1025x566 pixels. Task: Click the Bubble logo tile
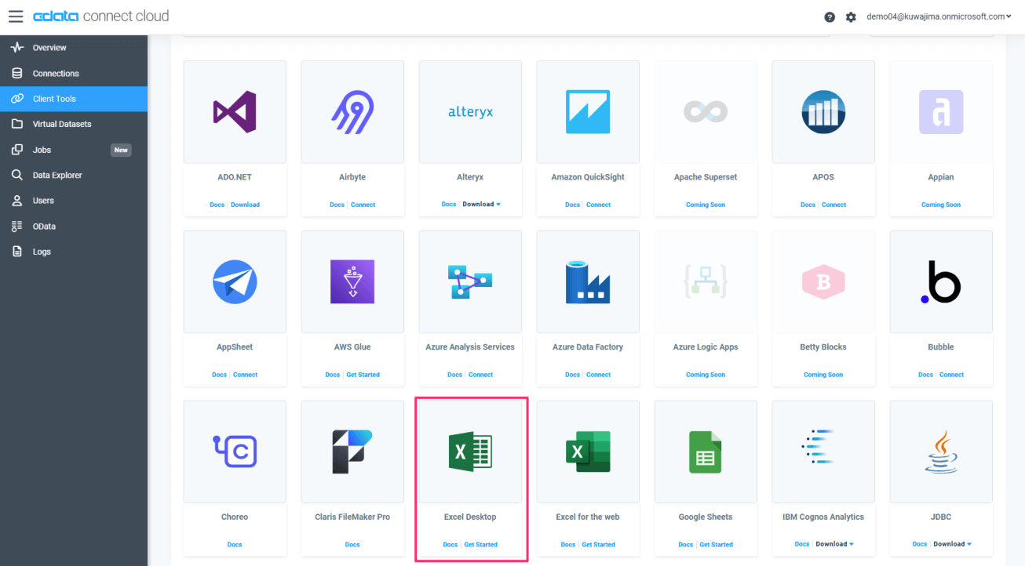(941, 282)
